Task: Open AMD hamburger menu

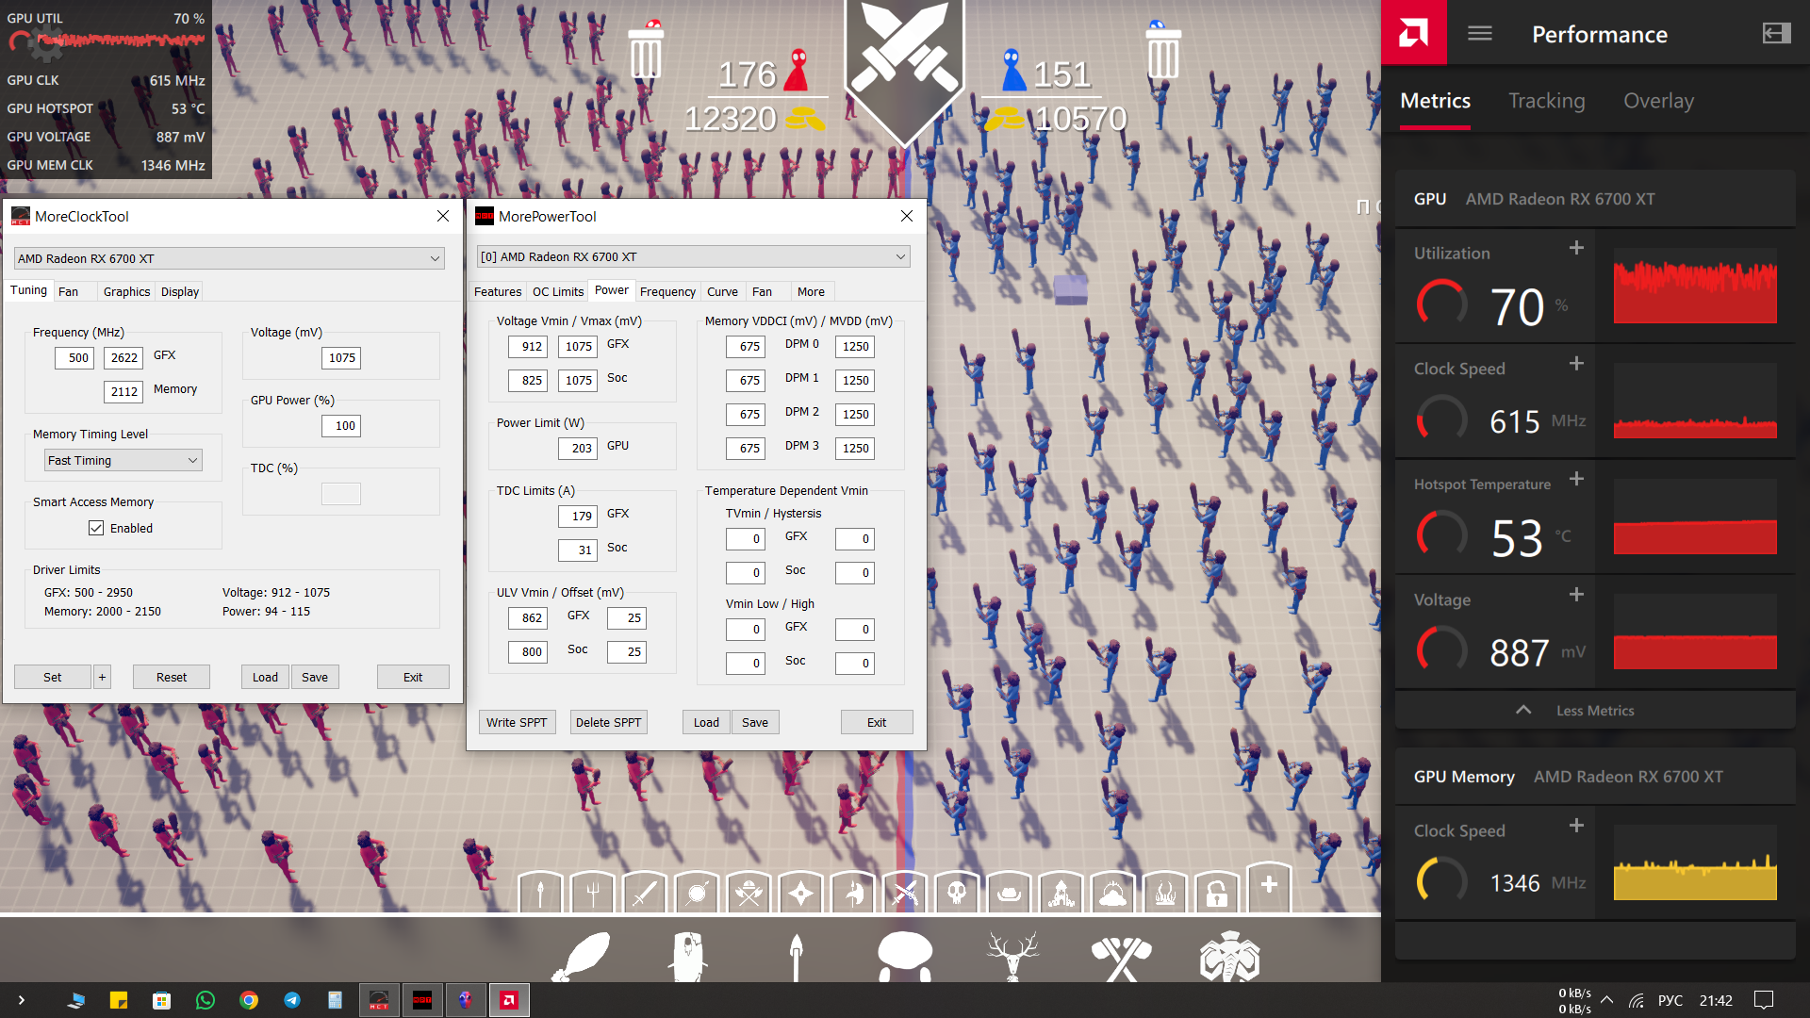Action: point(1480,34)
